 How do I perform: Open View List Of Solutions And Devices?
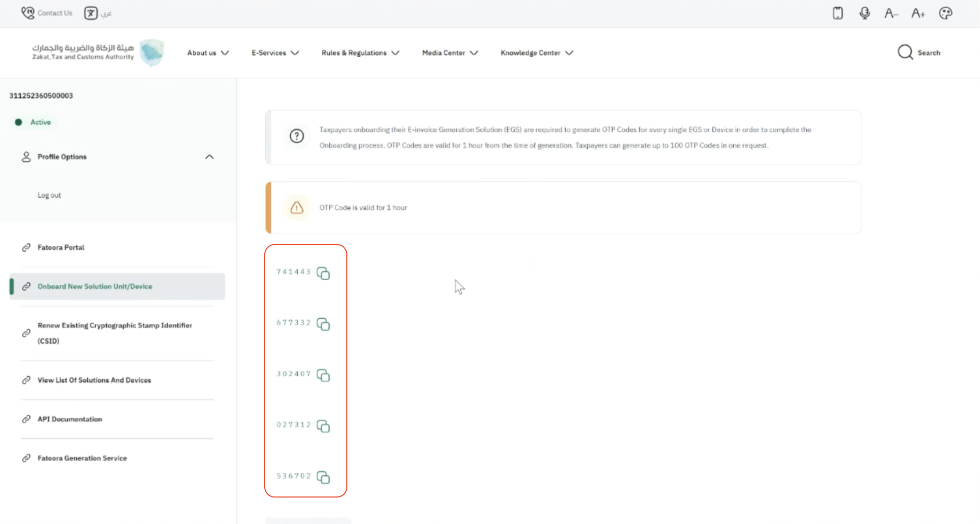[94, 380]
